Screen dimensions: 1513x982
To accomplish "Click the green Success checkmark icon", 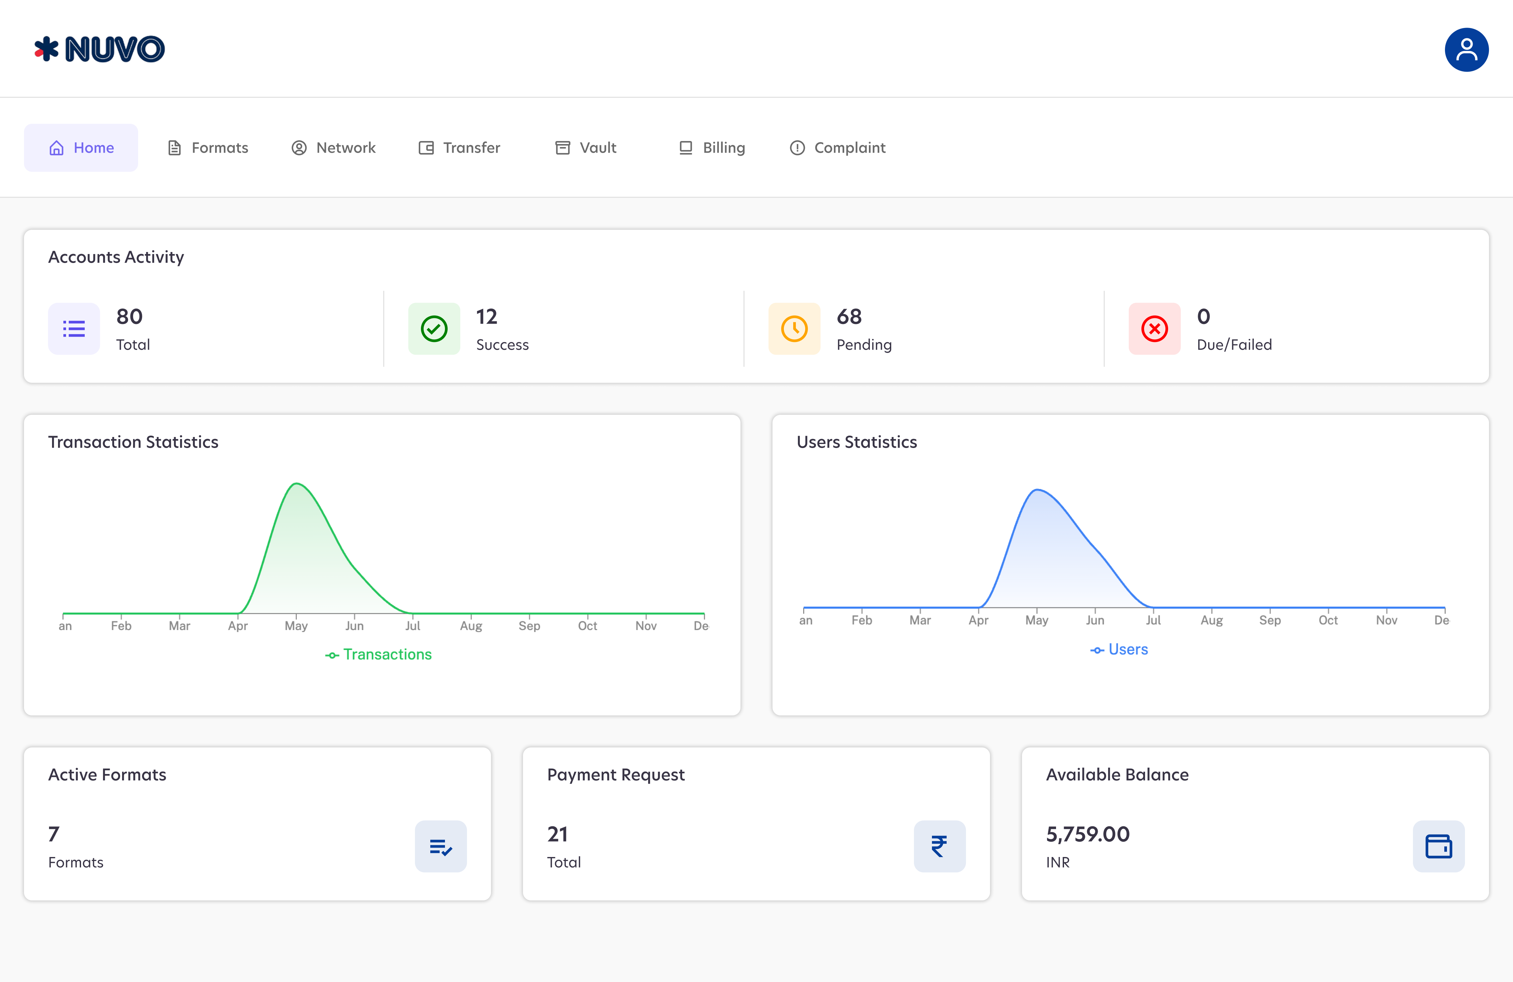I will 434,329.
